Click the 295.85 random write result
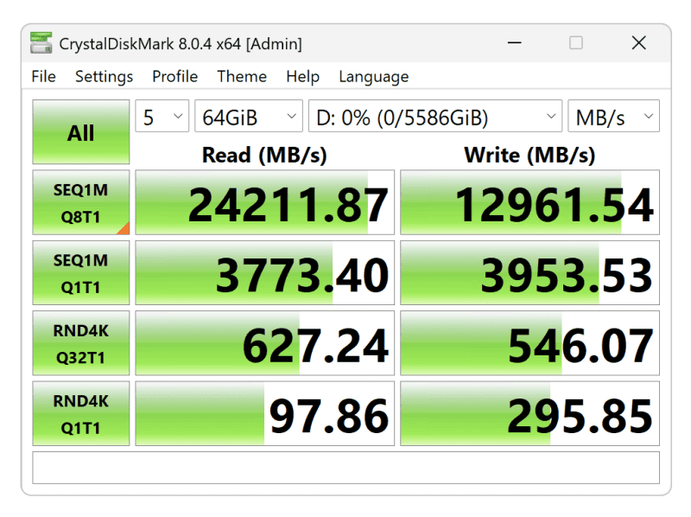 click(x=529, y=415)
